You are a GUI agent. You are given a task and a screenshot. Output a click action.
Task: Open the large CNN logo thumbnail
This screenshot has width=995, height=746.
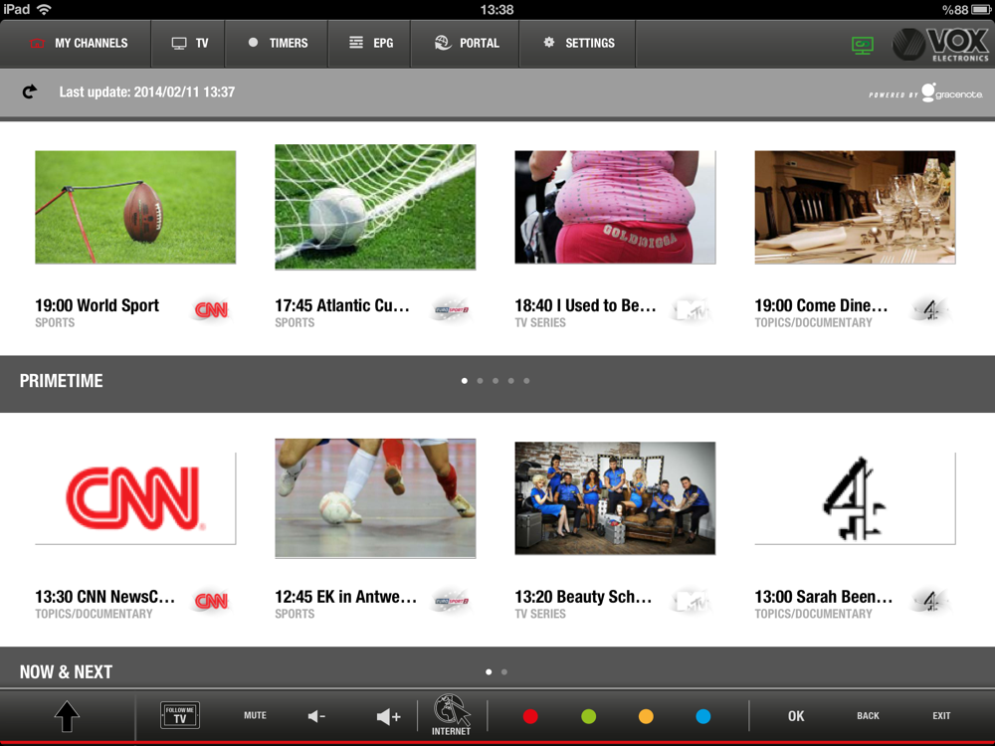pyautogui.click(x=135, y=498)
